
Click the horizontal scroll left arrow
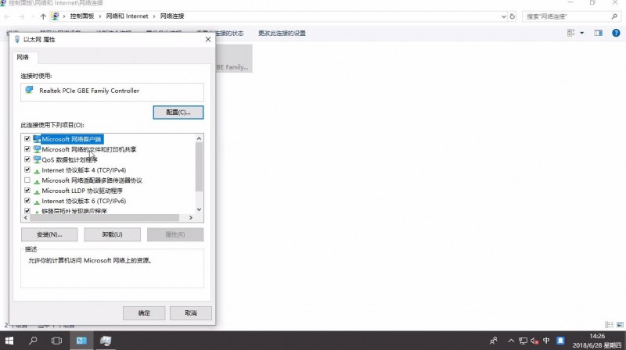[26, 218]
